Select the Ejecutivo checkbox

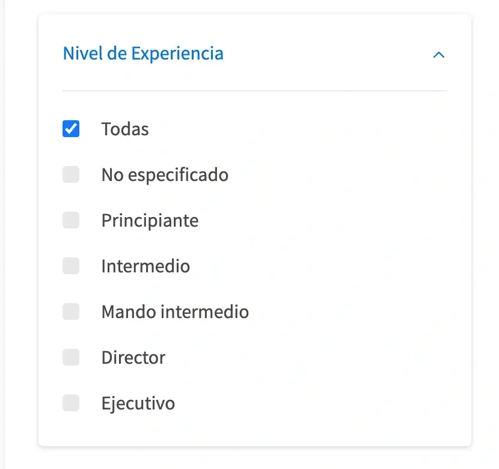pos(71,403)
